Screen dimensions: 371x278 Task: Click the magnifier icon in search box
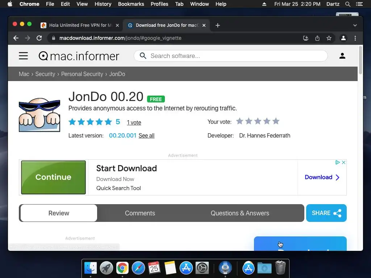pyautogui.click(x=143, y=56)
